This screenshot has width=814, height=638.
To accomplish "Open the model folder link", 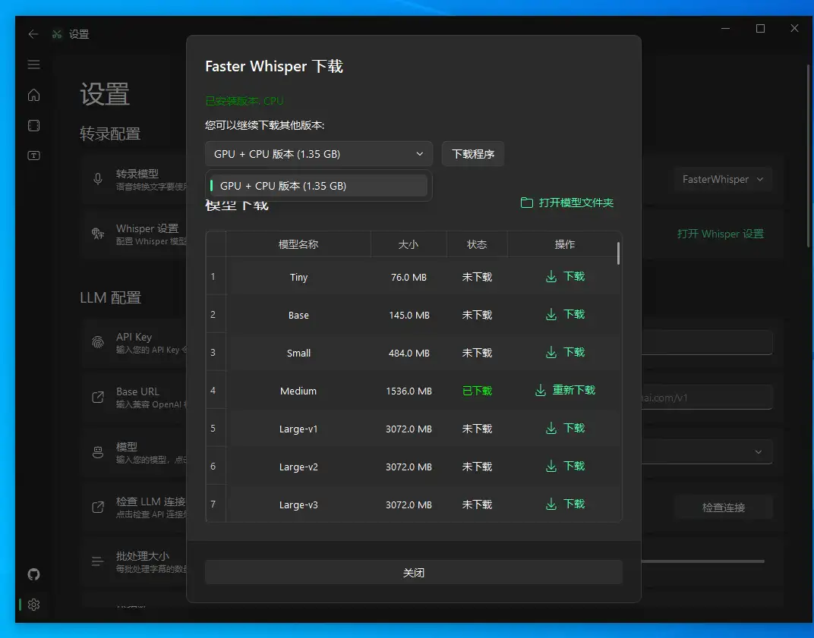I will 566,203.
